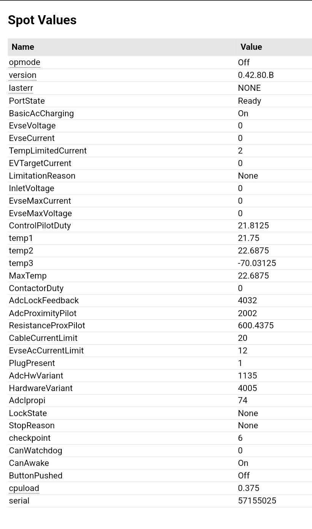Click the ResistanceProxPilot row label
Viewport: 312px width, 529px height.
[47, 326]
